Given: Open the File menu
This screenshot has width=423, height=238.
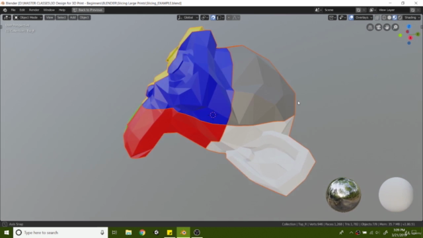Looking at the screenshot, I should (x=13, y=10).
